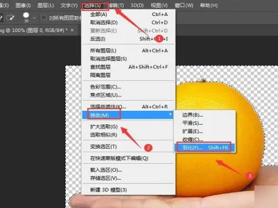
Task: Choose 选取相似(R) similar command
Action: (128, 135)
